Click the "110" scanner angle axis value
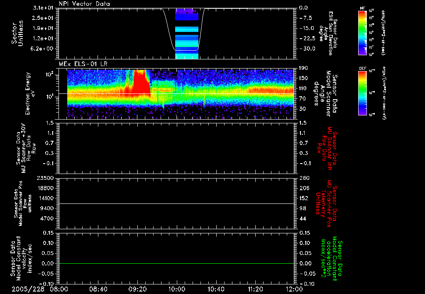The image size is (425, 294). (x=303, y=88)
